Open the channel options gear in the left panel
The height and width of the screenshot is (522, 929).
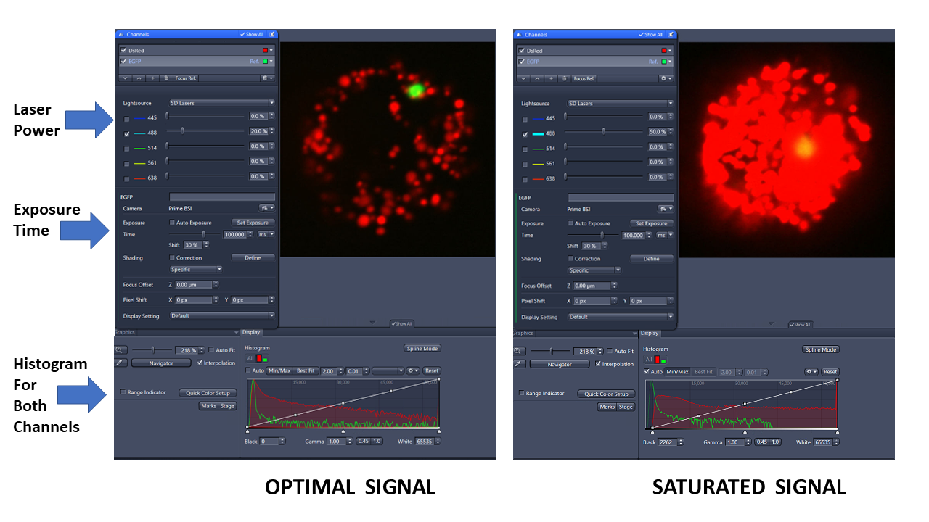pyautogui.click(x=267, y=78)
